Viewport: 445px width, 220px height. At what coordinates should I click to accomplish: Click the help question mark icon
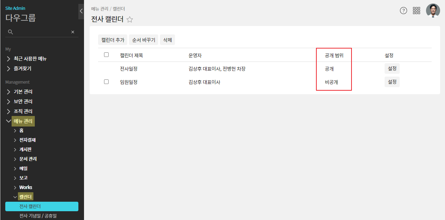[x=404, y=11]
